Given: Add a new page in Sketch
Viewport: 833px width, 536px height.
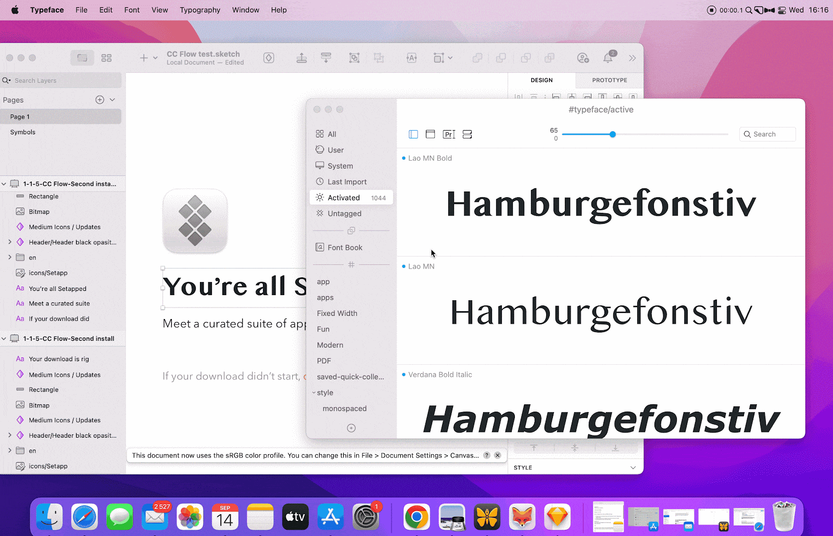Looking at the screenshot, I should coord(99,100).
